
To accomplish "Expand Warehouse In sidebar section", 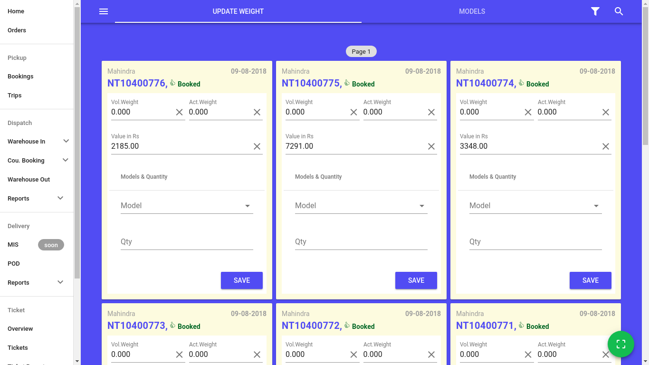I will point(66,141).
